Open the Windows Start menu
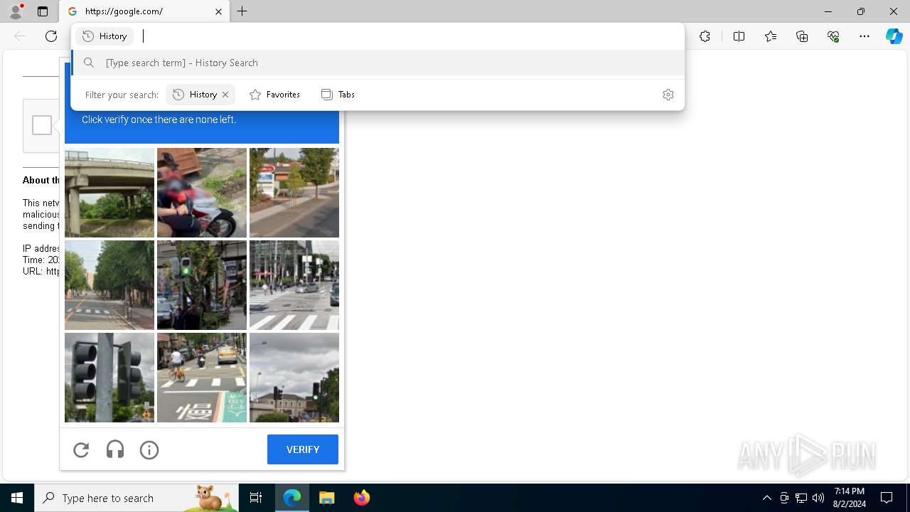The width and height of the screenshot is (910, 512). [x=17, y=498]
